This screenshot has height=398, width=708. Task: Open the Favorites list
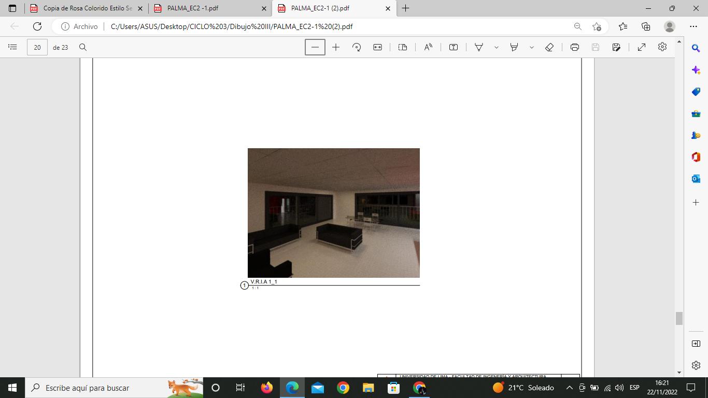pos(623,26)
